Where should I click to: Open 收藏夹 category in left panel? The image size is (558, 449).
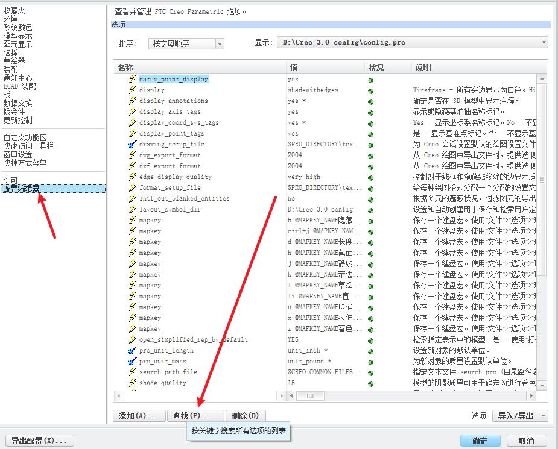14,11
